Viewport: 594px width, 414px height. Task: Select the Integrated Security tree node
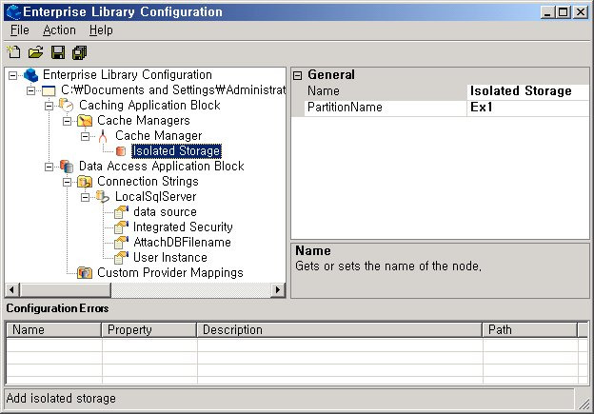(x=183, y=227)
